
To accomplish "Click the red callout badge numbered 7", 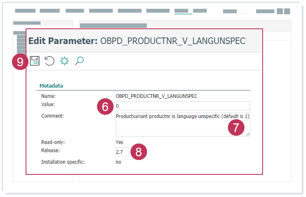I will point(236,127).
